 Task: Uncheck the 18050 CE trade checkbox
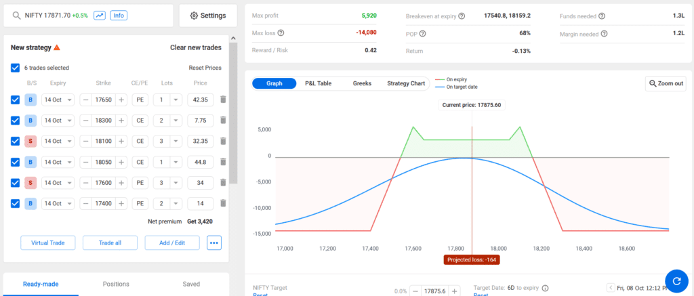click(x=15, y=162)
